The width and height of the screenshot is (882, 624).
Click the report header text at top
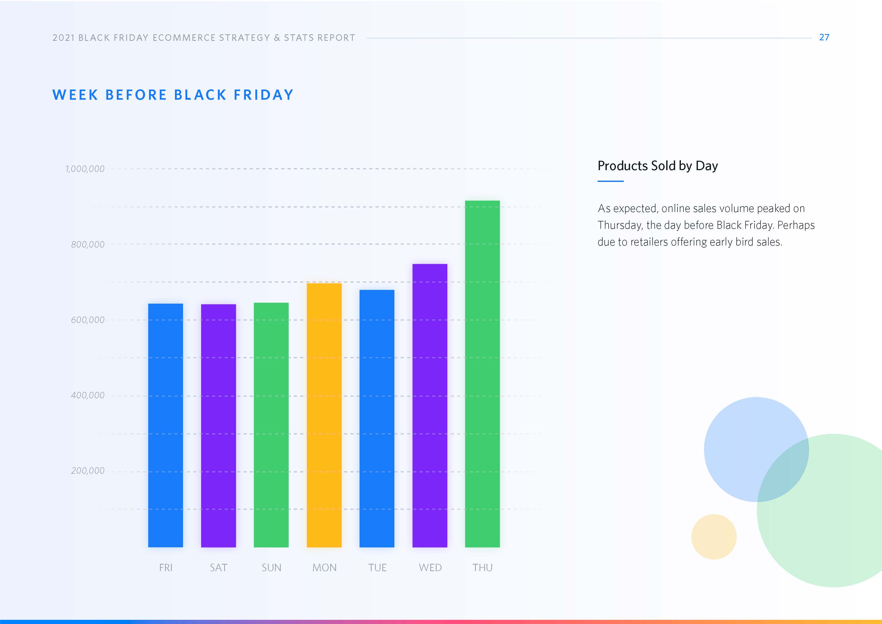[204, 38]
